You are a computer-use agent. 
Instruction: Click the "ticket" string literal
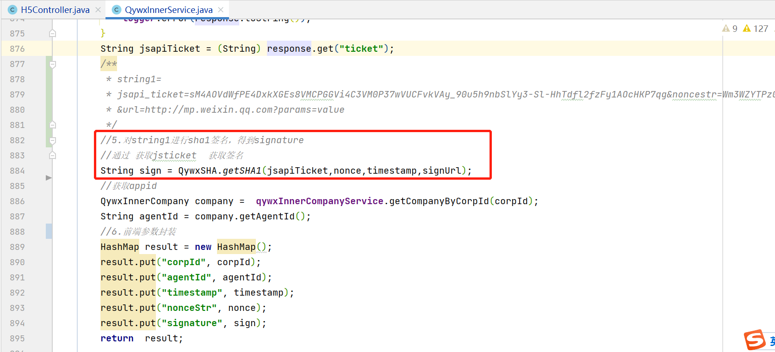click(361, 49)
